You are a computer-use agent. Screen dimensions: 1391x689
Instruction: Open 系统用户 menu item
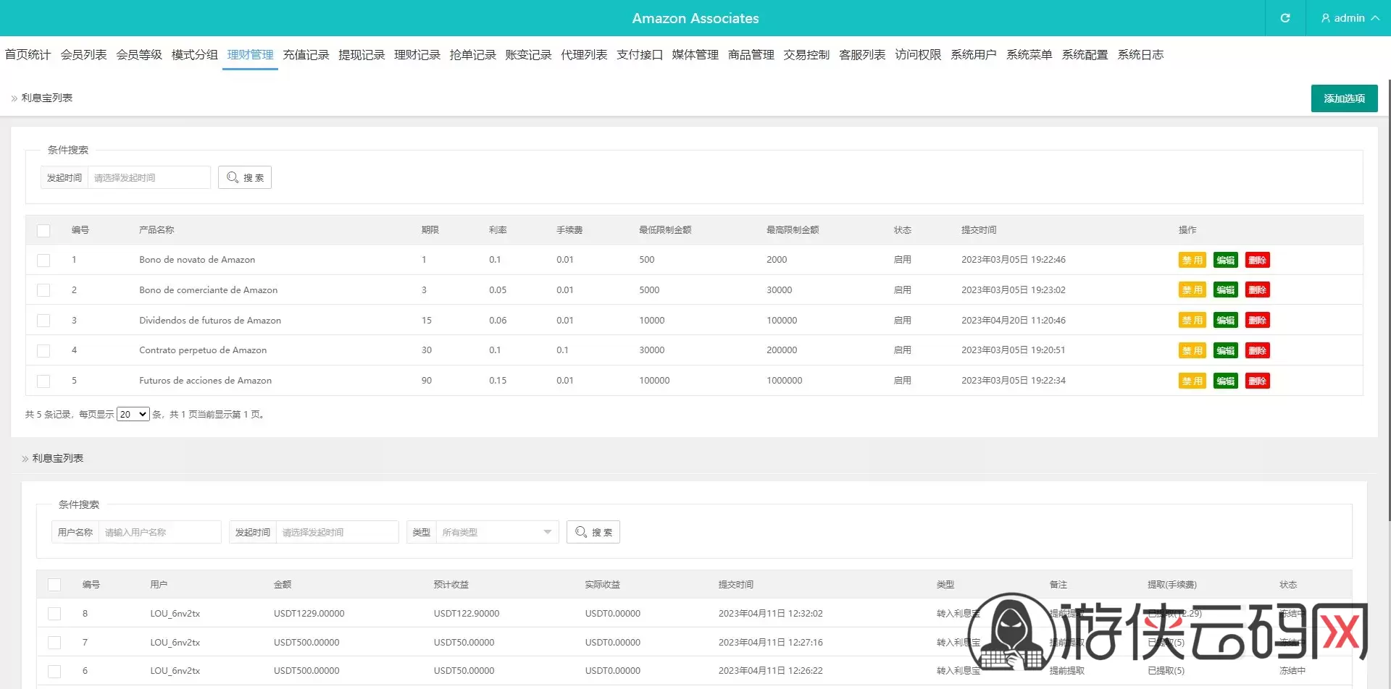(974, 54)
